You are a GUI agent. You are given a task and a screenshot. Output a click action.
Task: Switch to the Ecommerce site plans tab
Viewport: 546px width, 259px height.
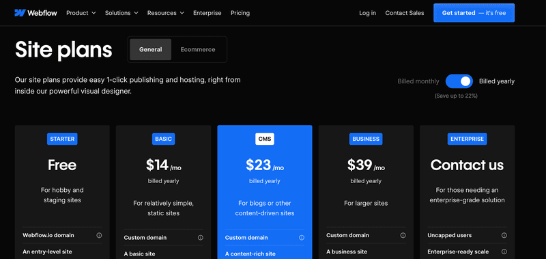[x=198, y=49]
